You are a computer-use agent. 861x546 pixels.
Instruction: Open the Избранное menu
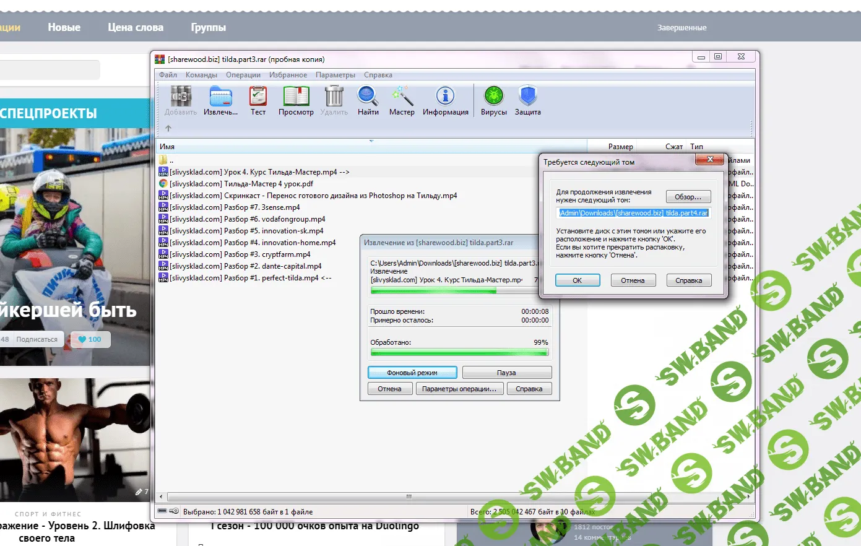pyautogui.click(x=288, y=75)
